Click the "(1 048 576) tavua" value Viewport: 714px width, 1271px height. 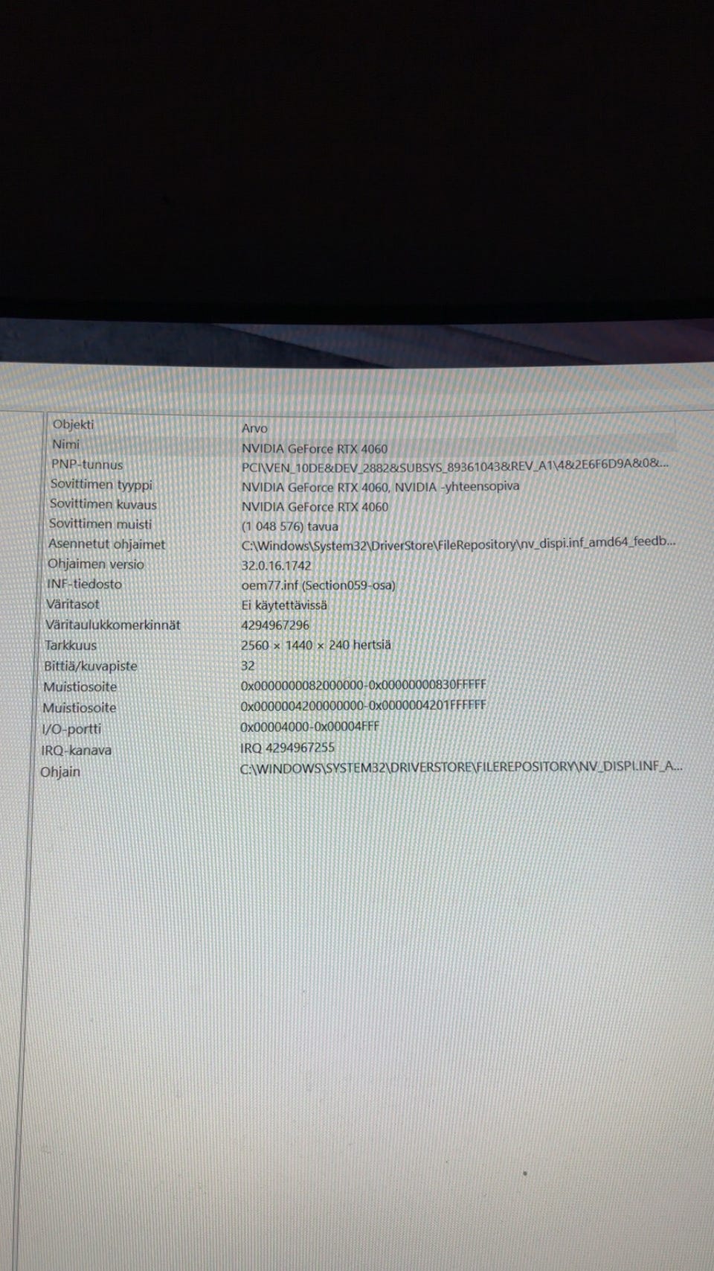tap(290, 526)
